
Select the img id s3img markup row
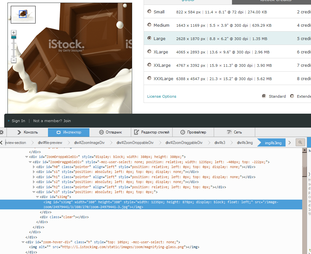click(151, 205)
